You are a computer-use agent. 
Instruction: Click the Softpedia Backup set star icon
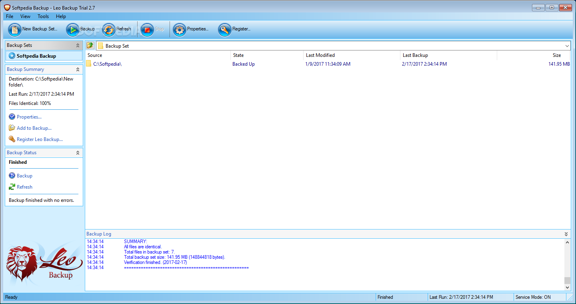(12, 56)
